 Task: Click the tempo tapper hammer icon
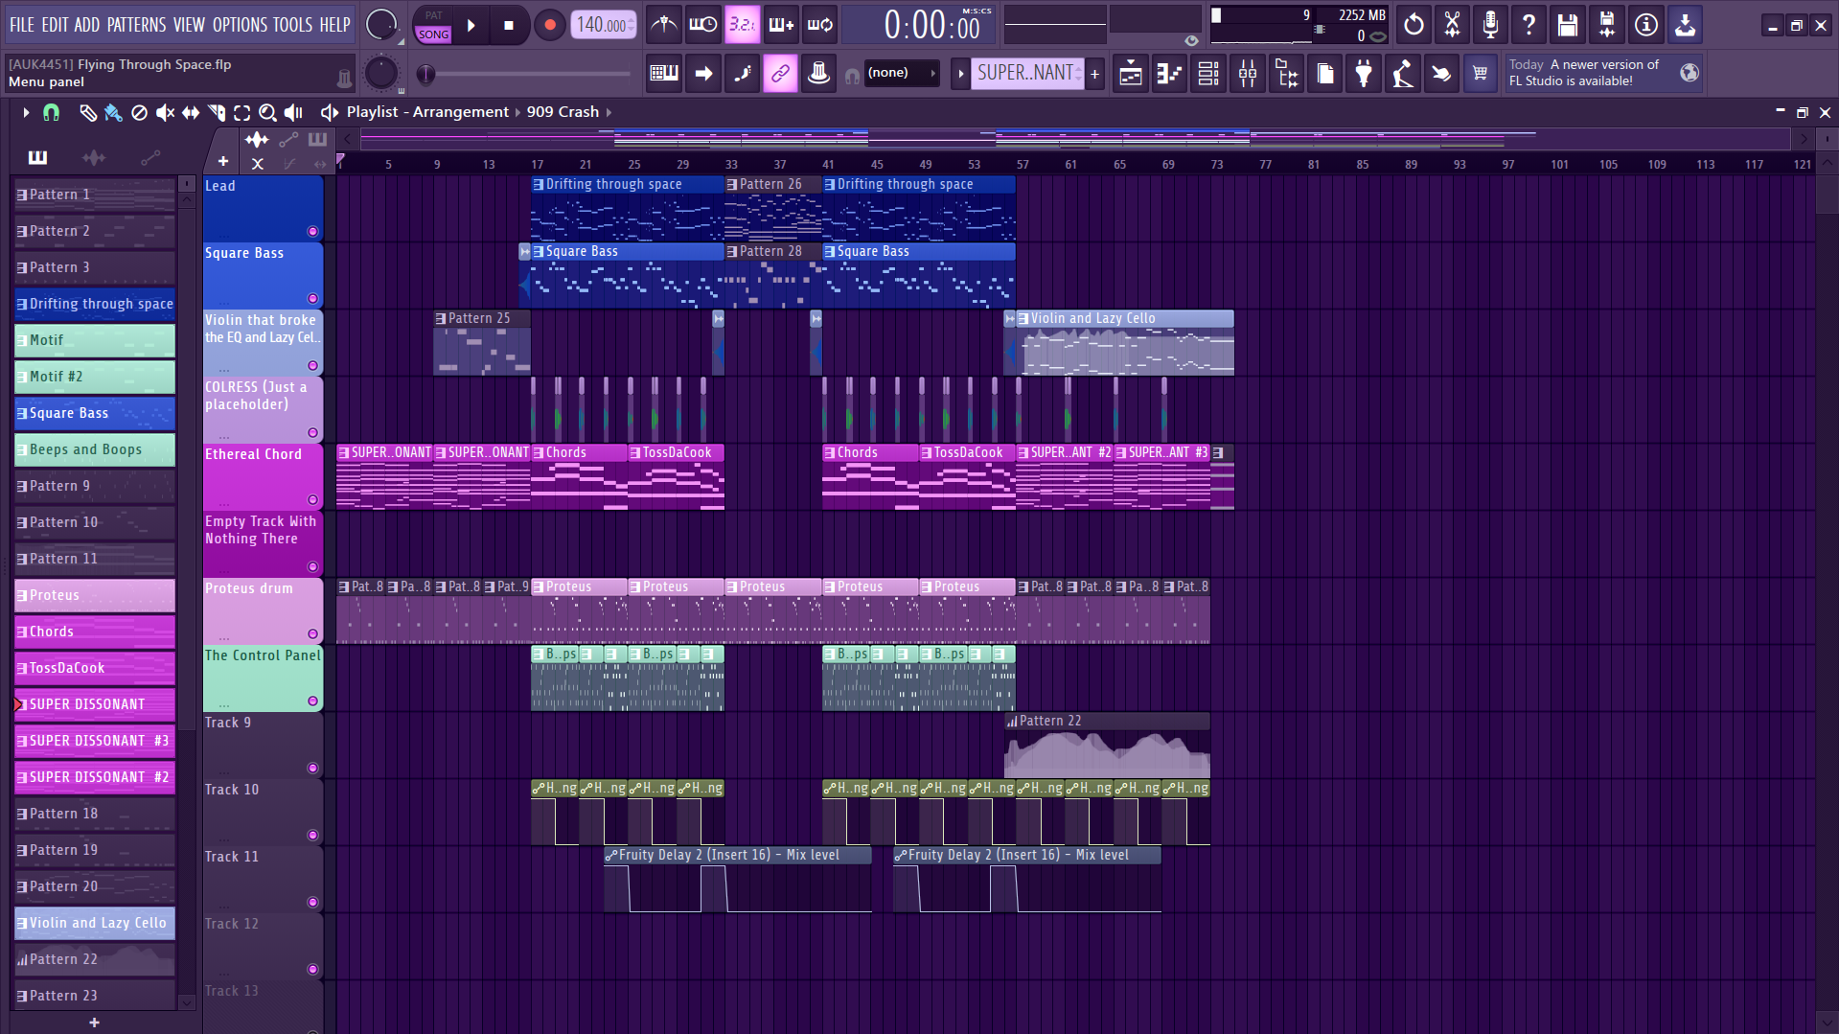[x=1403, y=73]
